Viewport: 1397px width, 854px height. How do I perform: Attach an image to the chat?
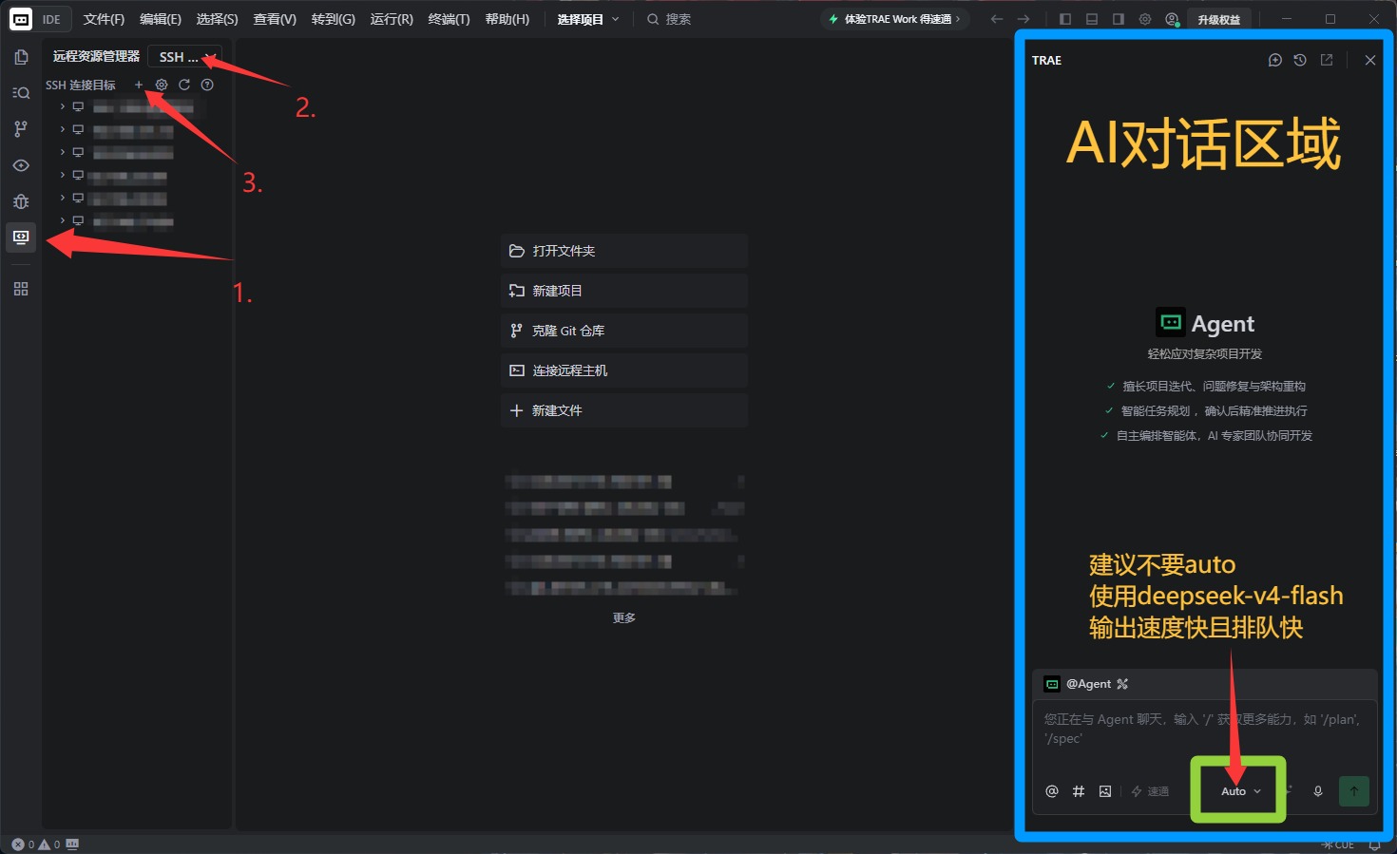pyautogui.click(x=1105, y=791)
